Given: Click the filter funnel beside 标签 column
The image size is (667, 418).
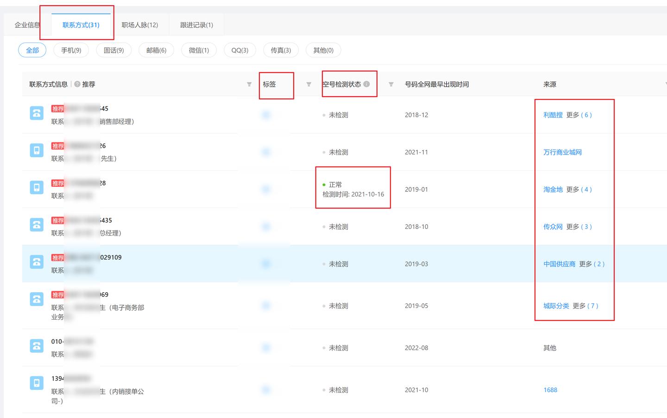Looking at the screenshot, I should click(x=308, y=85).
